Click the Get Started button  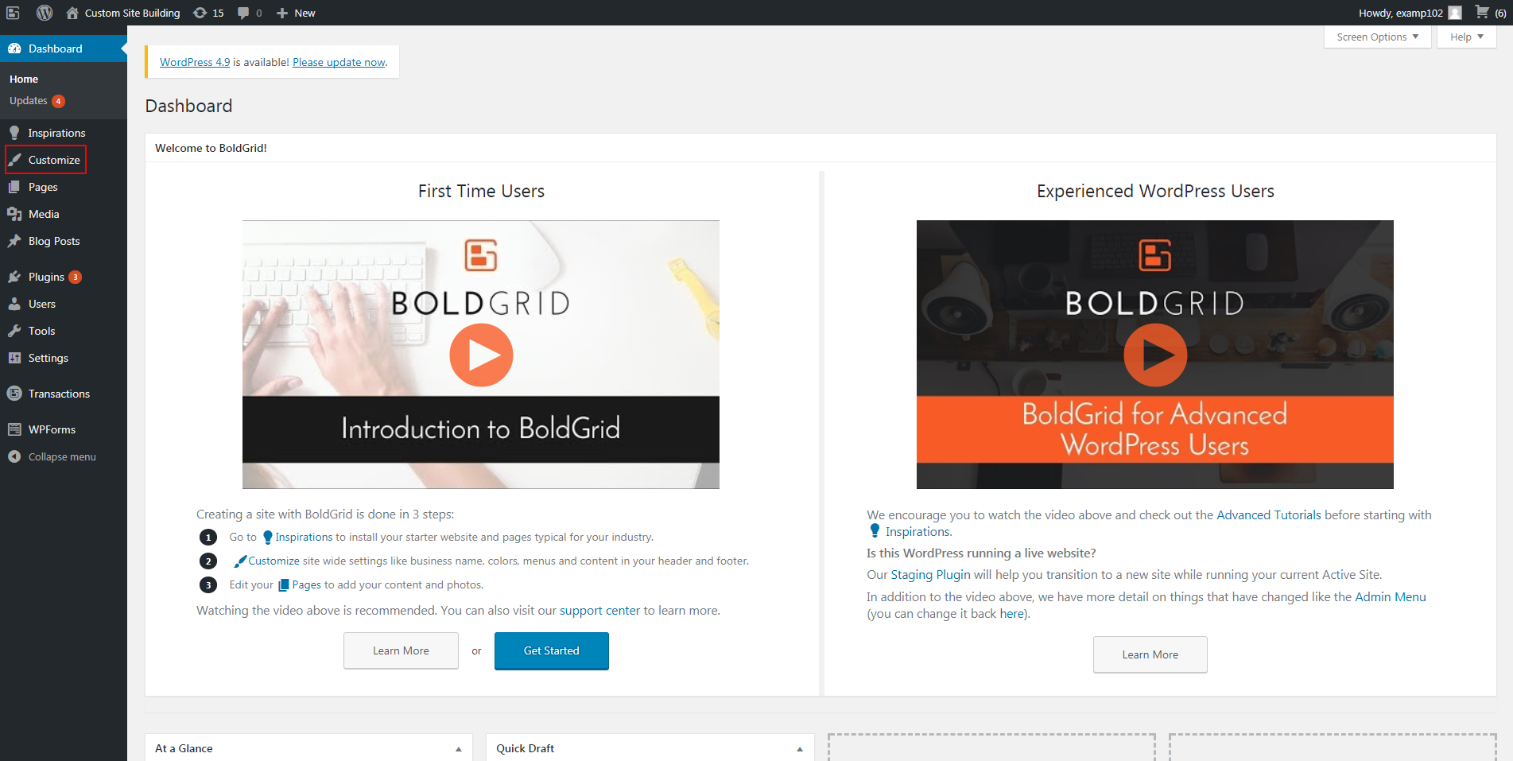click(552, 650)
